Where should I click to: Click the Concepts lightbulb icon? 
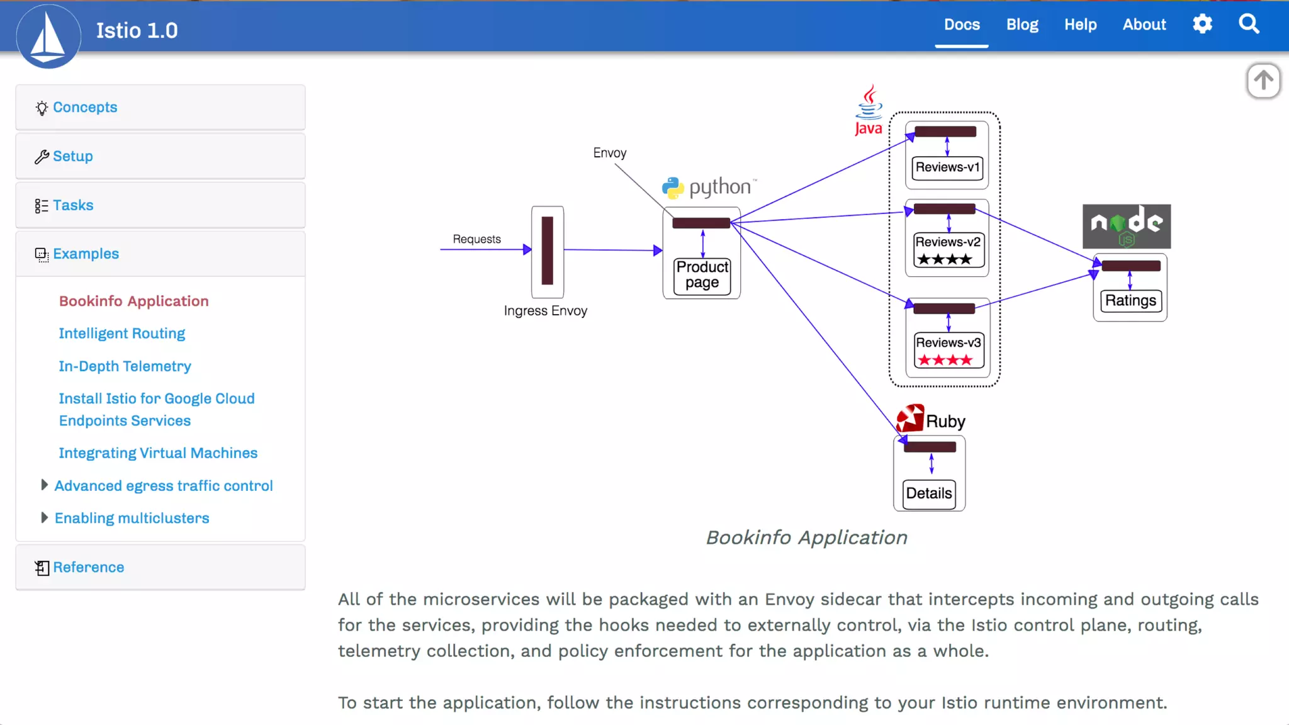[42, 108]
